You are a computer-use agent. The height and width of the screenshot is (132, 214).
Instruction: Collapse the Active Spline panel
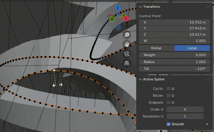point(141,79)
